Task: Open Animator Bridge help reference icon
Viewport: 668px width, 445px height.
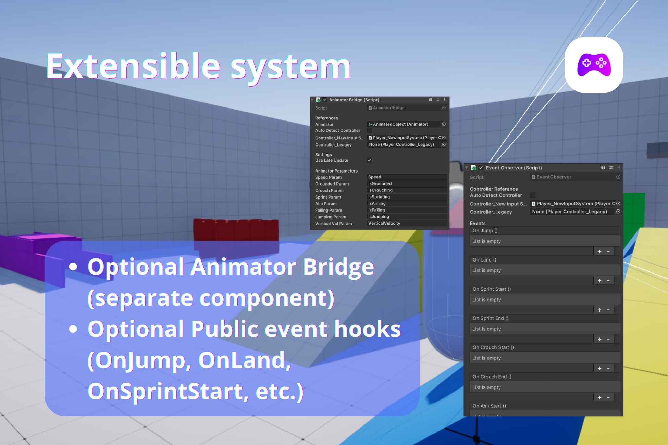Action: [431, 100]
